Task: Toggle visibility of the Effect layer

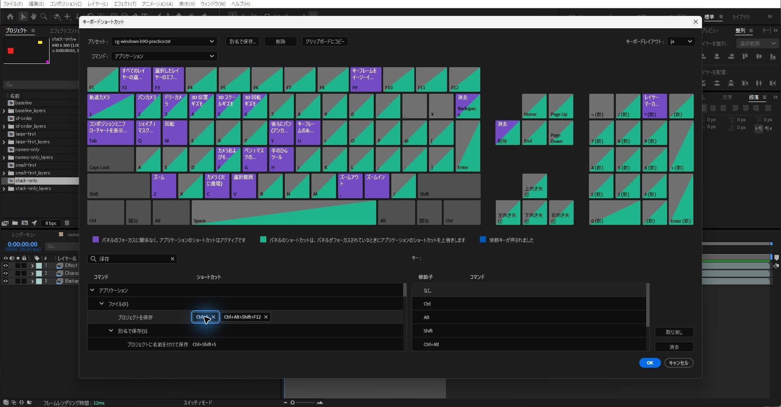Action: coord(5,266)
